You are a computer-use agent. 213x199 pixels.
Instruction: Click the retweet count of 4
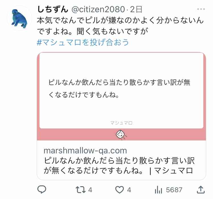pyautogui.click(x=90, y=190)
